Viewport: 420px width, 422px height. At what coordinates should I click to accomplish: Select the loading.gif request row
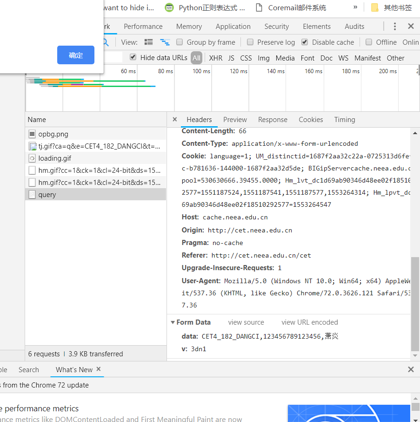pyautogui.click(x=96, y=158)
